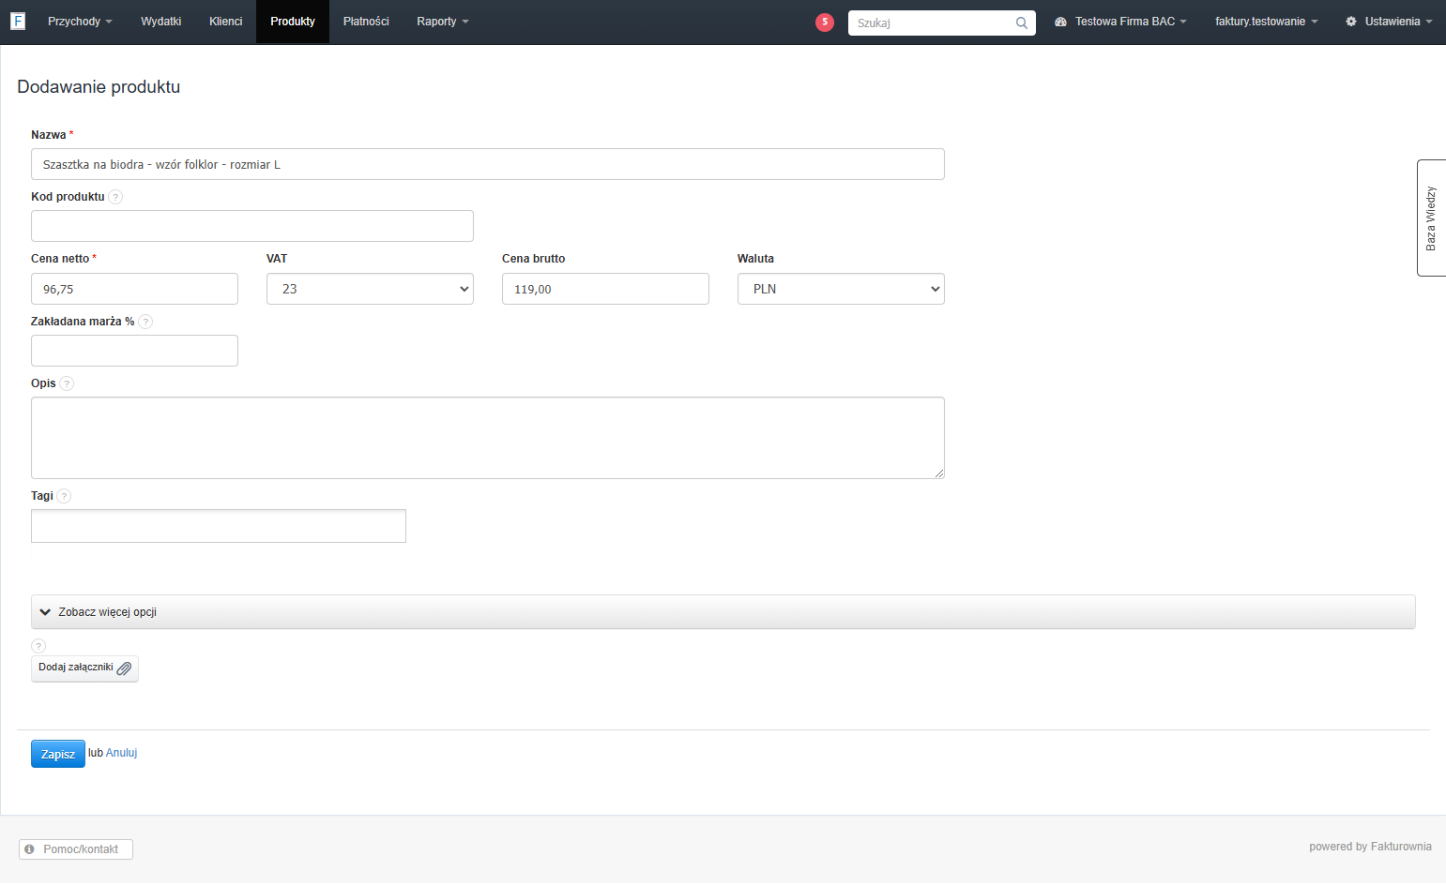Click the Tagi input field
Screen dimensions: 1446x886
(x=219, y=526)
